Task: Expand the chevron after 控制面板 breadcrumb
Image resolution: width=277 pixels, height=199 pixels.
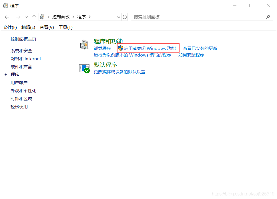Action: pos(73,17)
